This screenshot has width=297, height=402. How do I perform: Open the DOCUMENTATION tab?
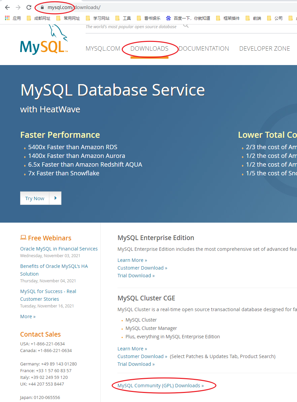[204, 49]
